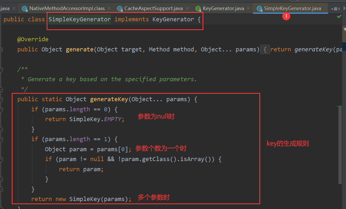The height and width of the screenshot is (209, 346).
Task: Click the class icon on NativeMethodAccessorImpl.class tab
Action: (25, 8)
